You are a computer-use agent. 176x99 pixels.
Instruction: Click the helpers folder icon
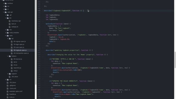10,56
